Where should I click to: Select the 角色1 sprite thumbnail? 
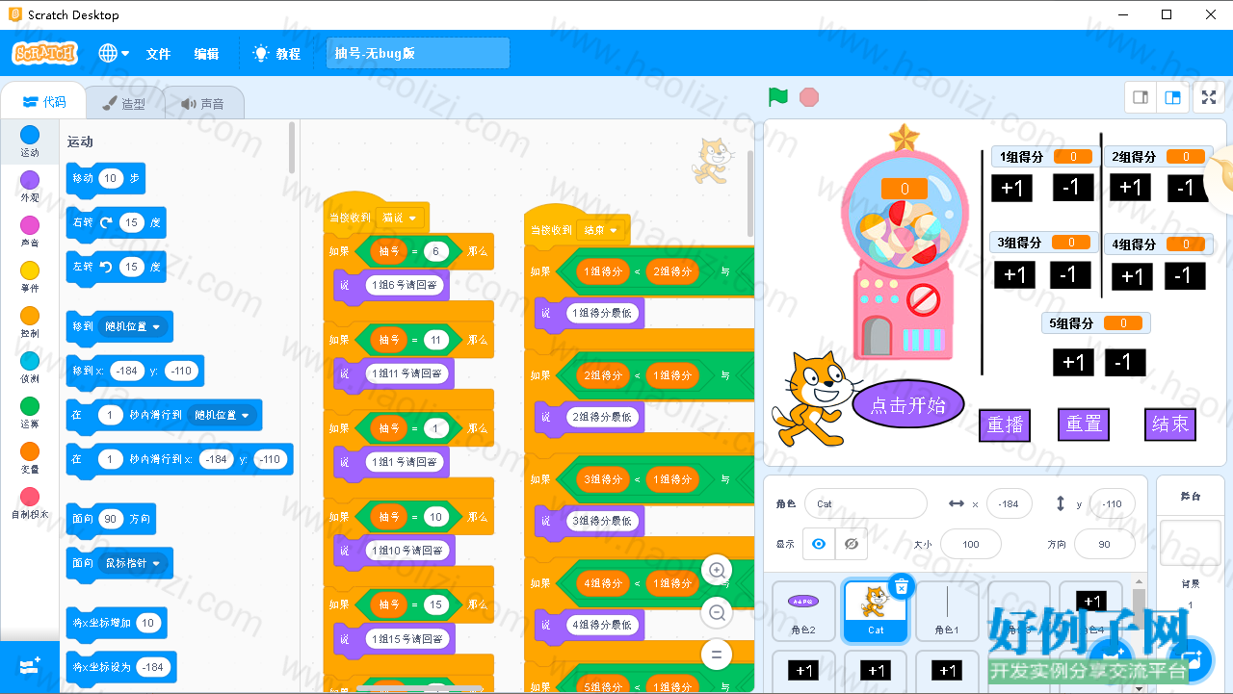click(947, 612)
